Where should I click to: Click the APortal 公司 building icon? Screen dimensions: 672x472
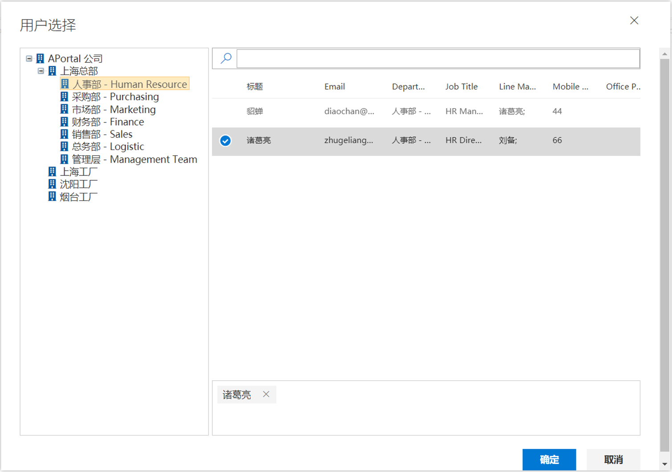pyautogui.click(x=40, y=58)
